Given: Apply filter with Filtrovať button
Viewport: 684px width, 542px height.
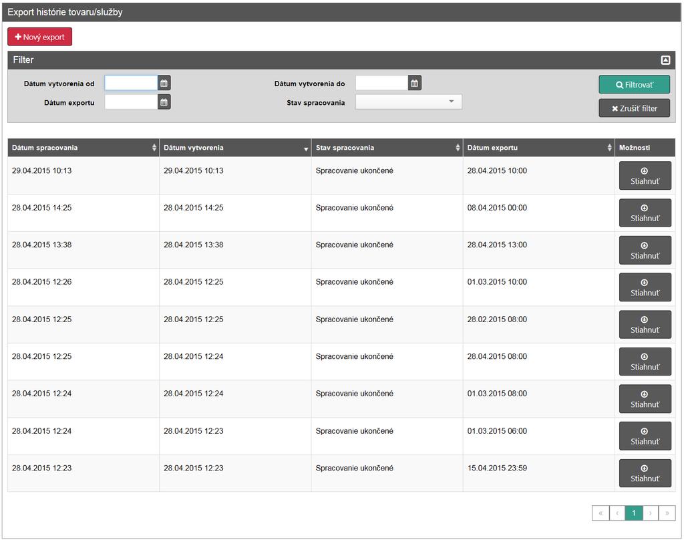Looking at the screenshot, I should point(635,85).
